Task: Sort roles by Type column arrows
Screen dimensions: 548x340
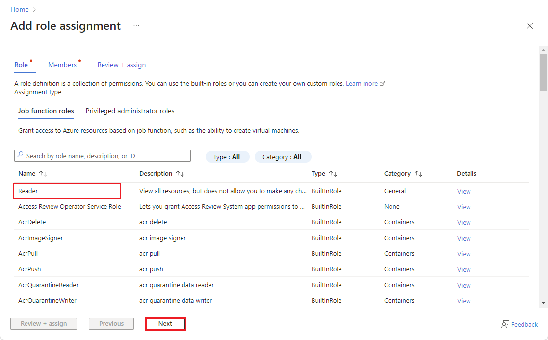Action: coord(333,174)
